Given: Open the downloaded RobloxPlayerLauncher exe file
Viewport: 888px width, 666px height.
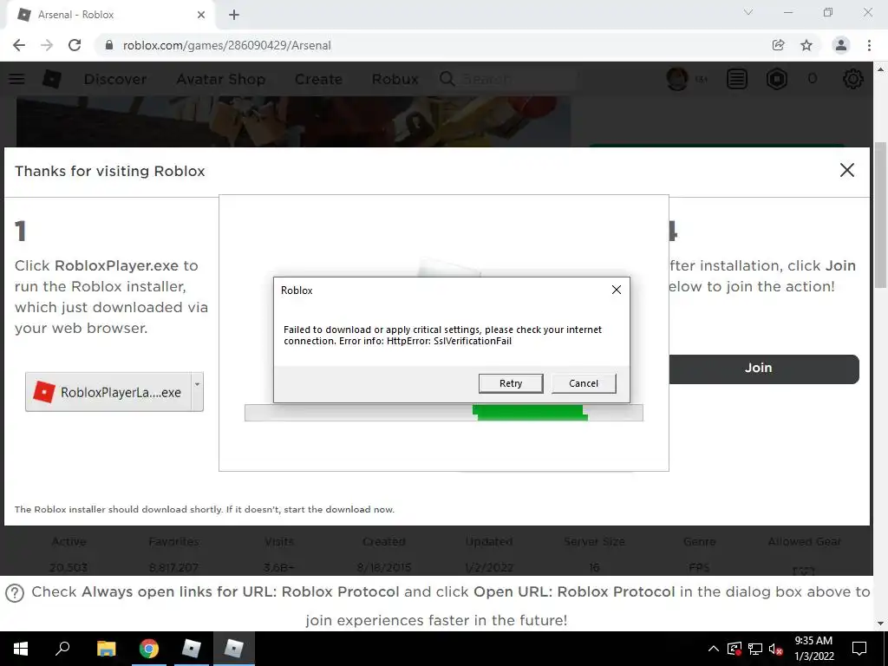Looking at the screenshot, I should click(108, 392).
